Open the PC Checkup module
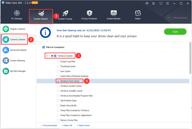The image size is (192, 129). click(17, 15)
